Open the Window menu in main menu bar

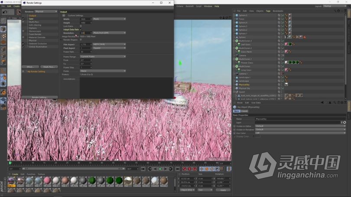tap(208, 6)
